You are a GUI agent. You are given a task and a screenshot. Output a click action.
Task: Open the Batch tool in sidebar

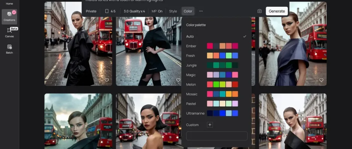click(9, 49)
